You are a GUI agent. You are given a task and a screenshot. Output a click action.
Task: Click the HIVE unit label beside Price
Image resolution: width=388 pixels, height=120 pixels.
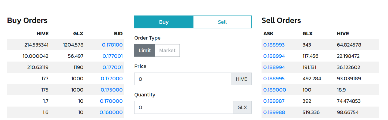tap(242, 79)
